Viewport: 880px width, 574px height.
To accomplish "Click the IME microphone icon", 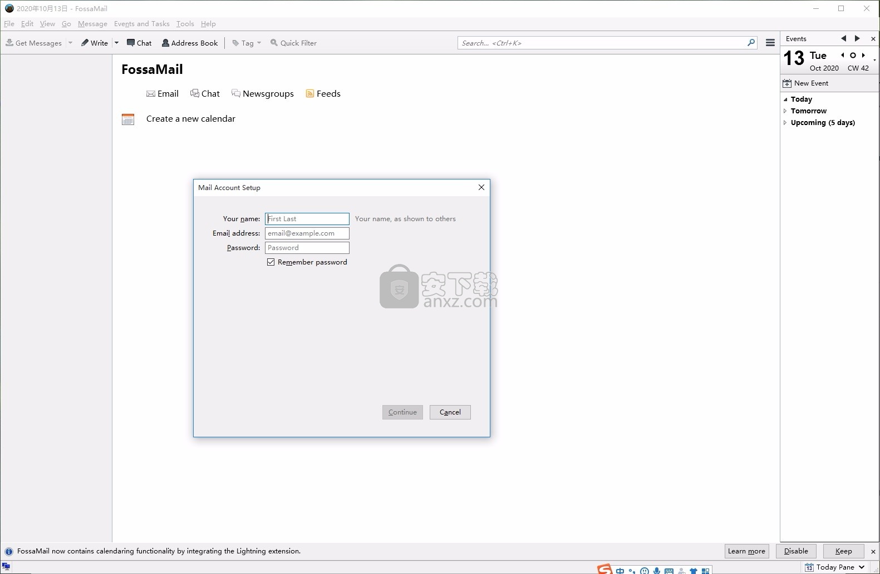I will (657, 571).
